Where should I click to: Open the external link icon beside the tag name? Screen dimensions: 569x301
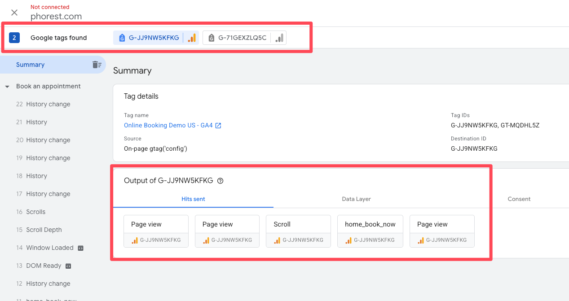pyautogui.click(x=218, y=126)
